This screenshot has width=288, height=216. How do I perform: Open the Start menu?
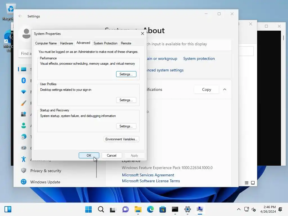[x=88, y=209]
